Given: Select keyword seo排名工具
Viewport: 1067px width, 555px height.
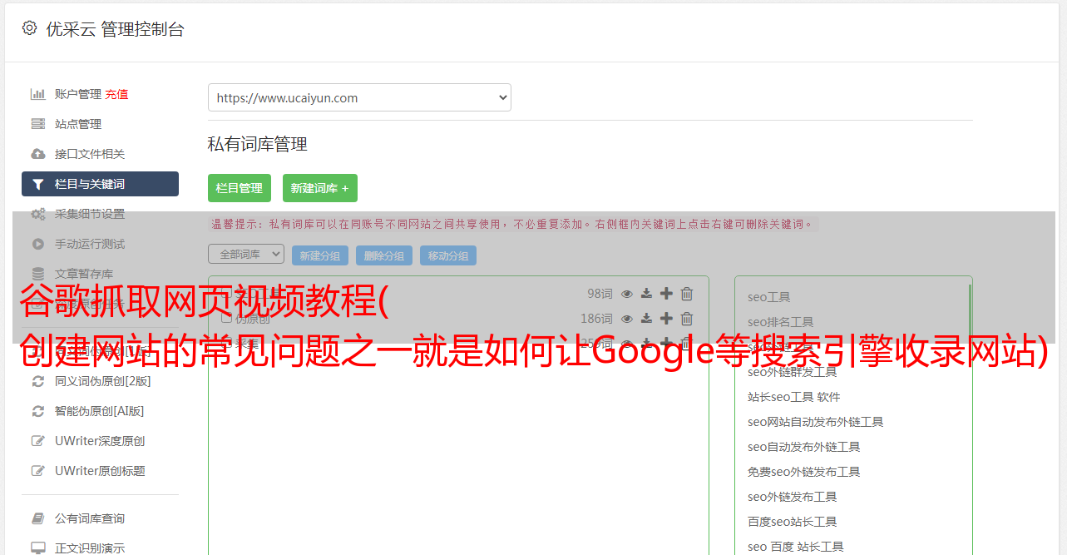Looking at the screenshot, I should point(781,322).
